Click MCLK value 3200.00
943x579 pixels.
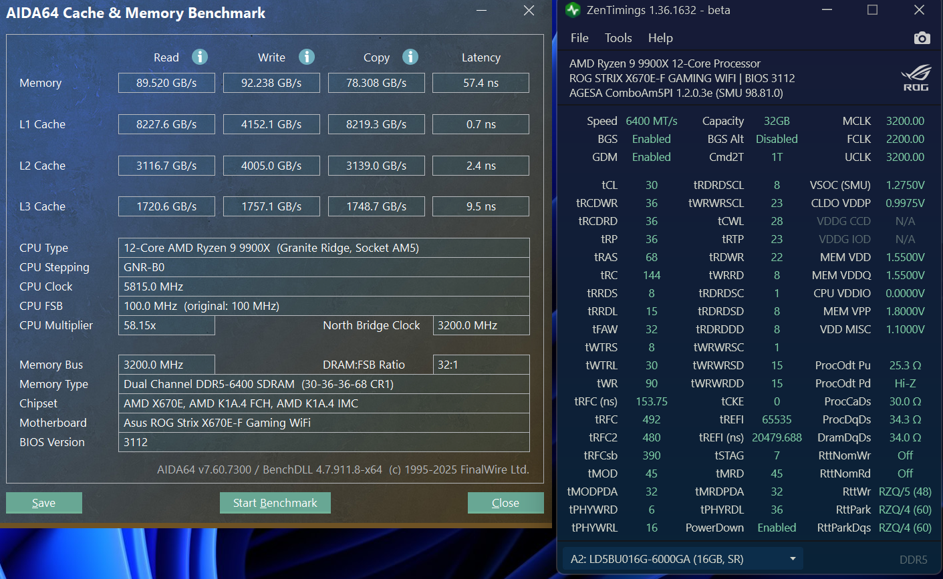[905, 121]
